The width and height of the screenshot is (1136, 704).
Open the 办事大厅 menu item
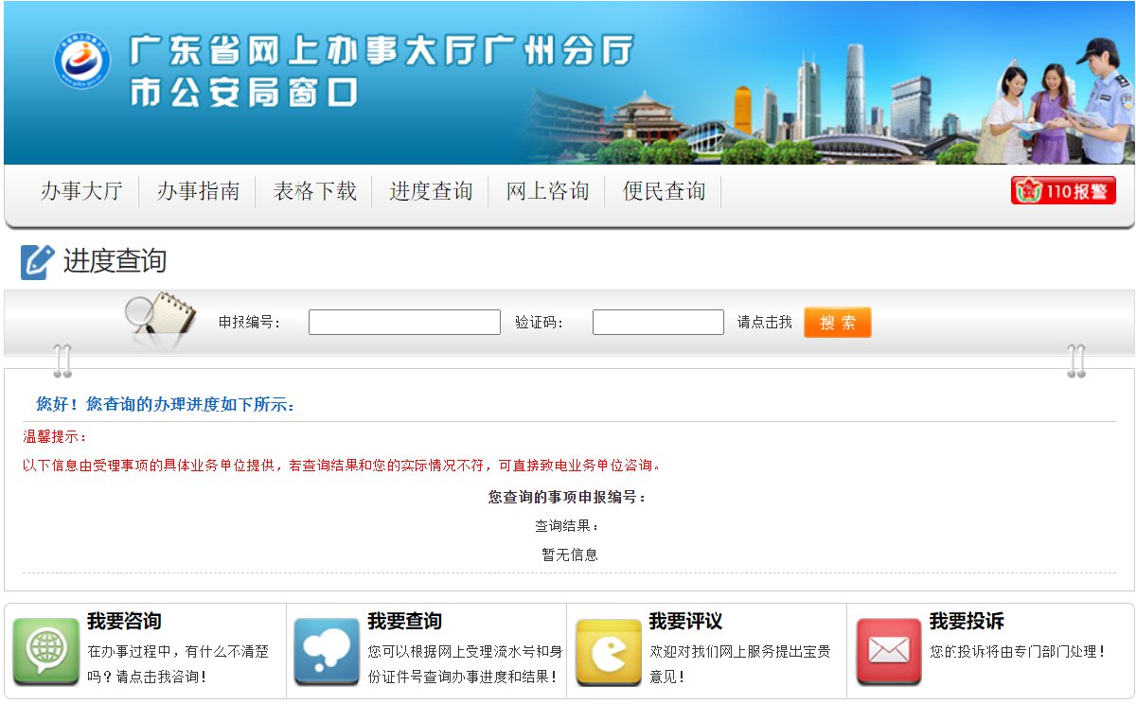click(81, 191)
